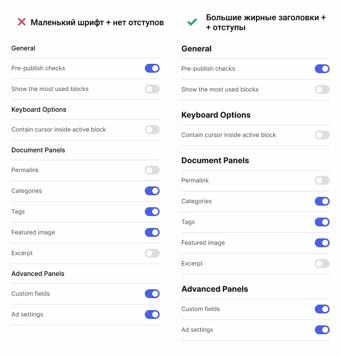Click the small Advanced Panels heading on the left
Image resolution: width=341 pixels, height=356 pixels.
[x=38, y=274]
